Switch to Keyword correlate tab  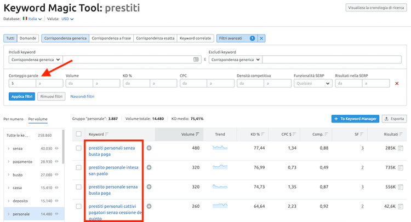195,38
